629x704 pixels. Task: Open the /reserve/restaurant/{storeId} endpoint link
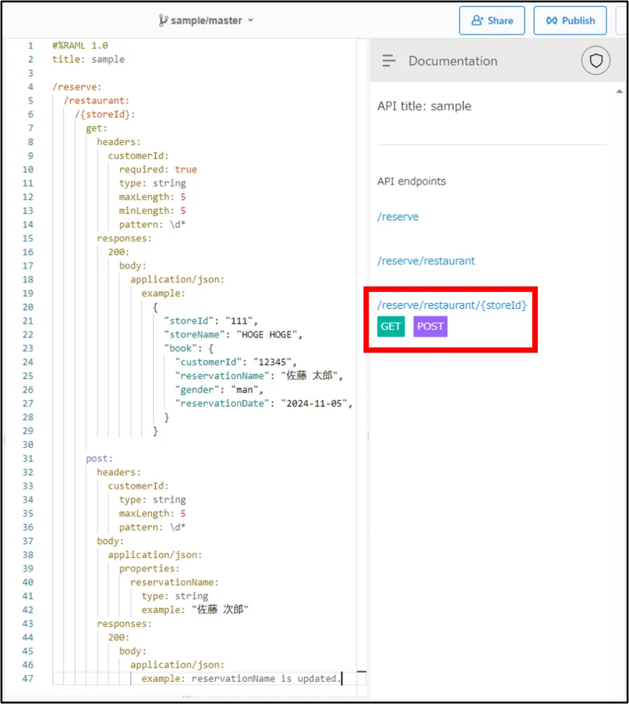point(452,305)
